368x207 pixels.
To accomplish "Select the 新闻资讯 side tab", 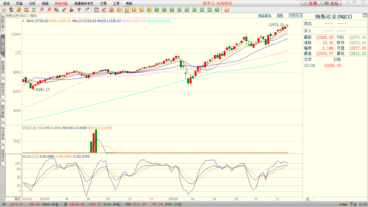I will (x=3, y=156).
